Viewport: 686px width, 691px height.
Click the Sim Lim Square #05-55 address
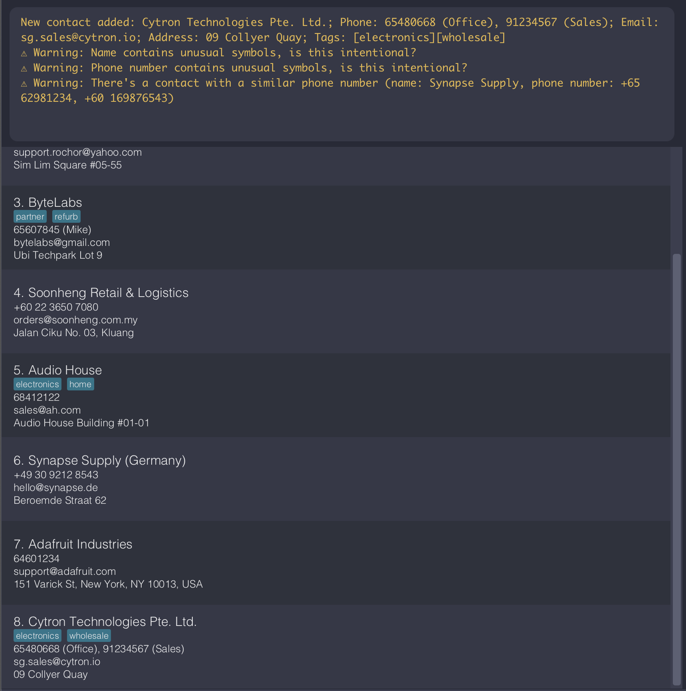(67, 165)
